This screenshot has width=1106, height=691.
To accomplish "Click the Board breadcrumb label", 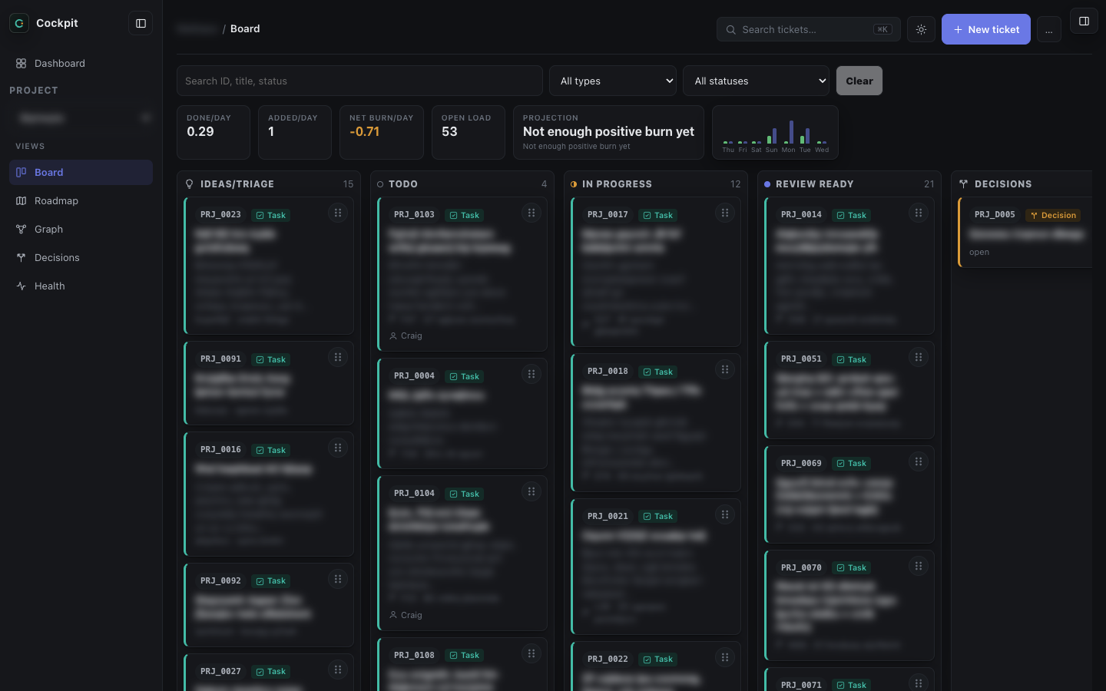I will tap(245, 28).
